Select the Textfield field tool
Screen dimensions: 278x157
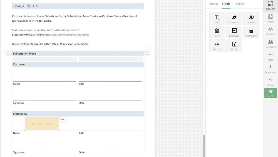(217, 19)
